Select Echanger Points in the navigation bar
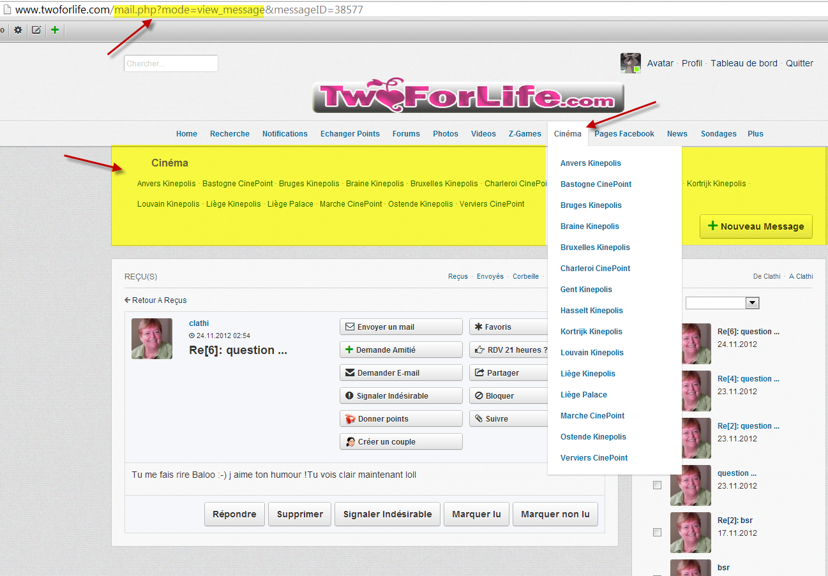This screenshot has width=828, height=576. pos(350,134)
